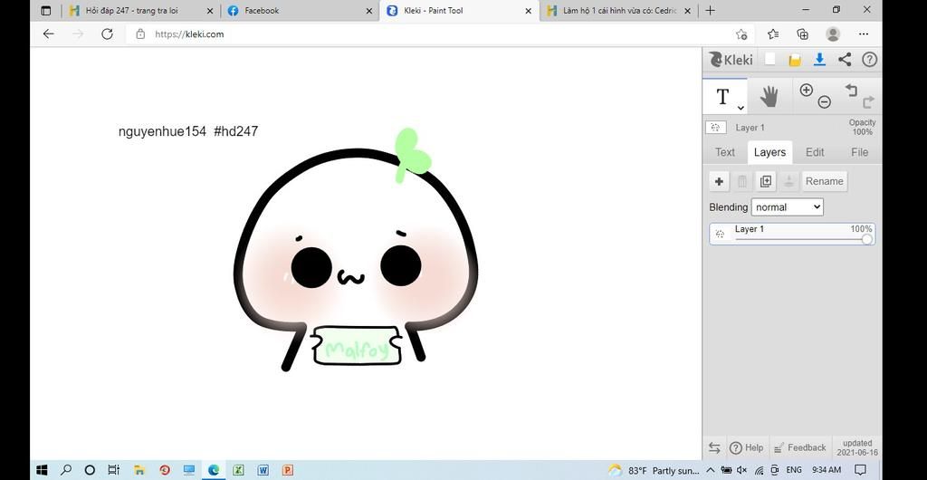Switch to the File tab
This screenshot has width=927, height=480.
pyautogui.click(x=859, y=152)
